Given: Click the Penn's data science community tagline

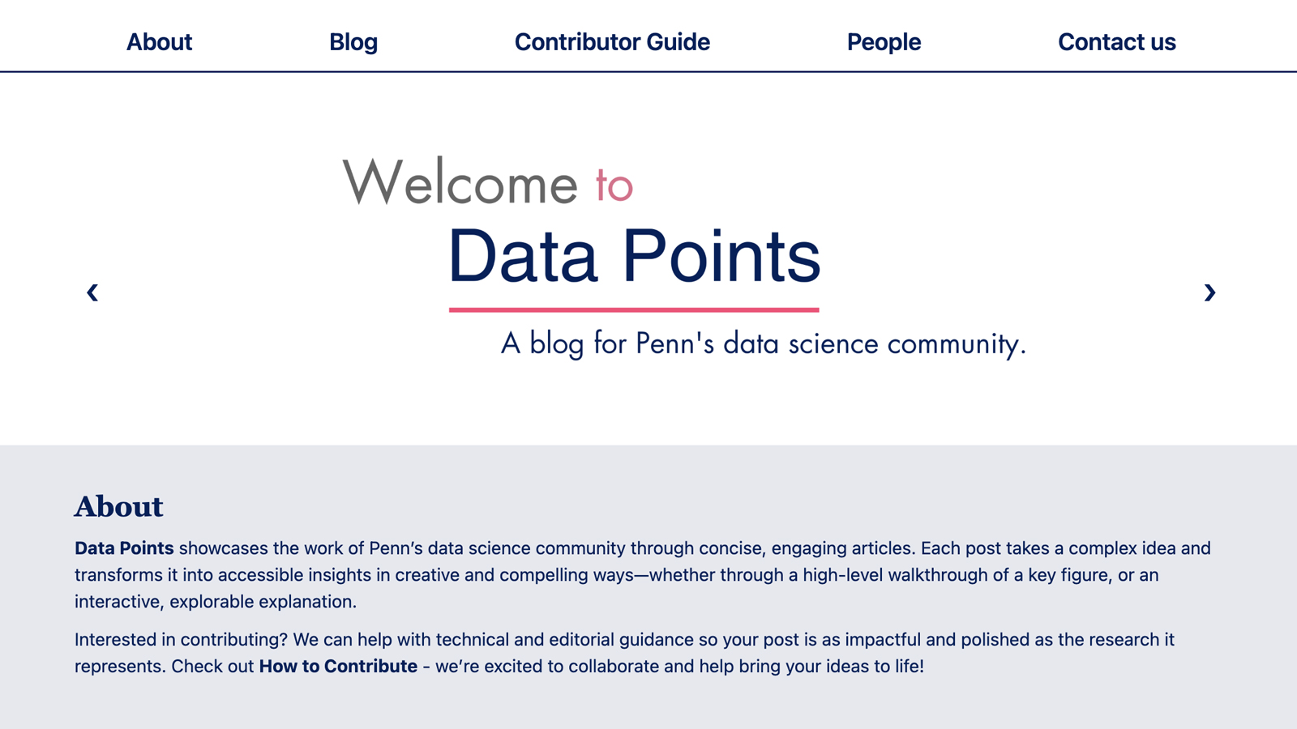Looking at the screenshot, I should (x=763, y=343).
